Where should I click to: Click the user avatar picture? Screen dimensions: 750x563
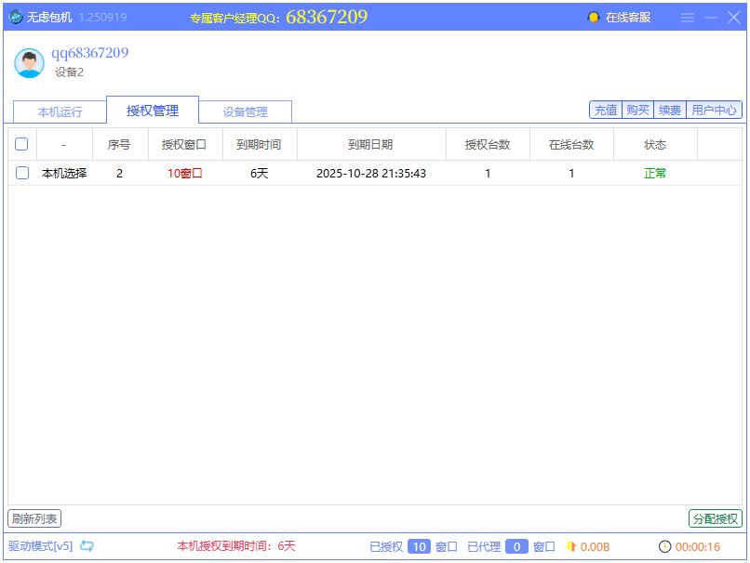(28, 64)
